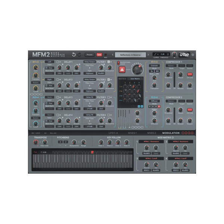Toggle Proportional/Linear feedback switch
224x224 pixels.
coord(118,63)
